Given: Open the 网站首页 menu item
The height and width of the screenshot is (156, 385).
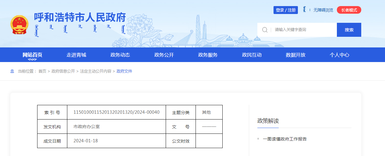Looking at the screenshot, I should point(32,55).
